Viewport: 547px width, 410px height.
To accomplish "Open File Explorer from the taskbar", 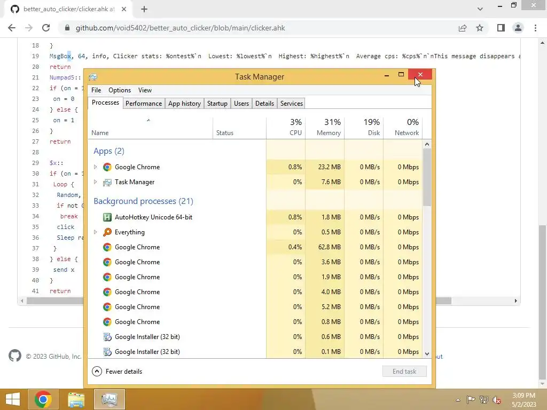I will tap(76, 399).
